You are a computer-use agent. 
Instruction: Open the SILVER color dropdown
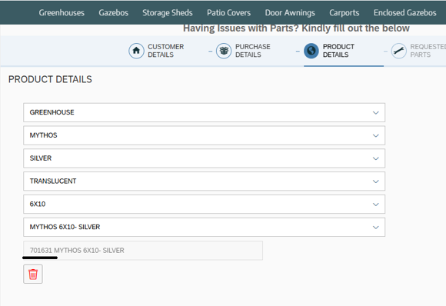pos(205,158)
